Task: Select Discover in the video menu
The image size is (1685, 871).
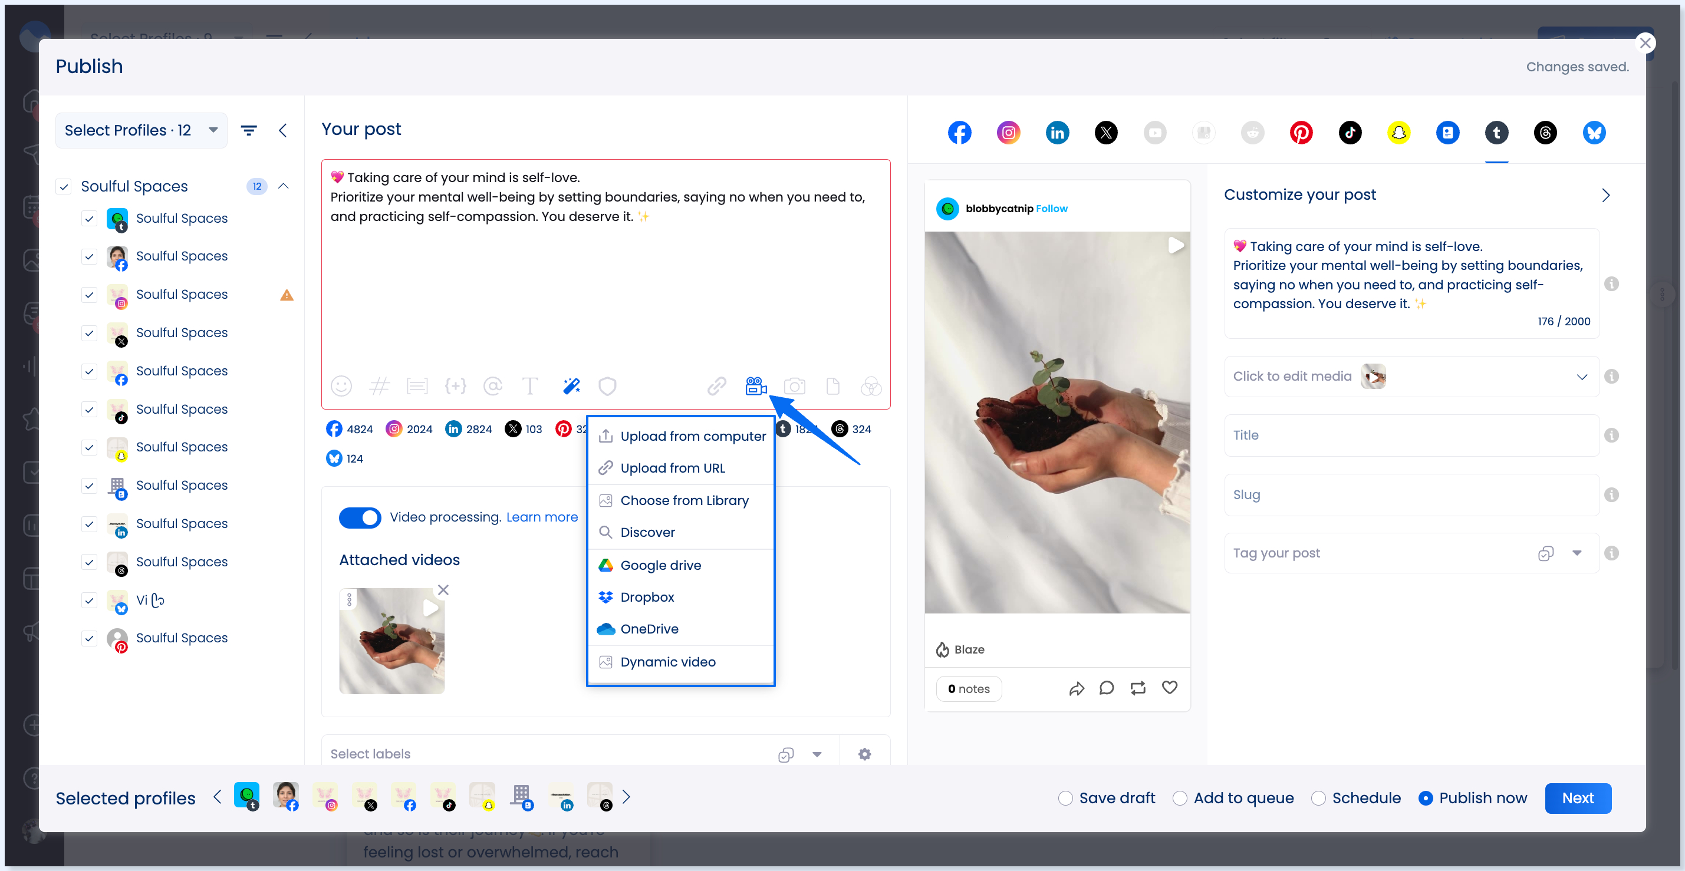Action: pyautogui.click(x=681, y=532)
